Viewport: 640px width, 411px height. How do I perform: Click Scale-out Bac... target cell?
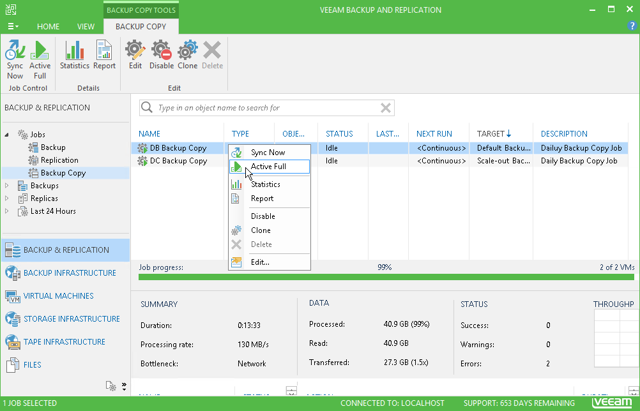click(x=504, y=161)
